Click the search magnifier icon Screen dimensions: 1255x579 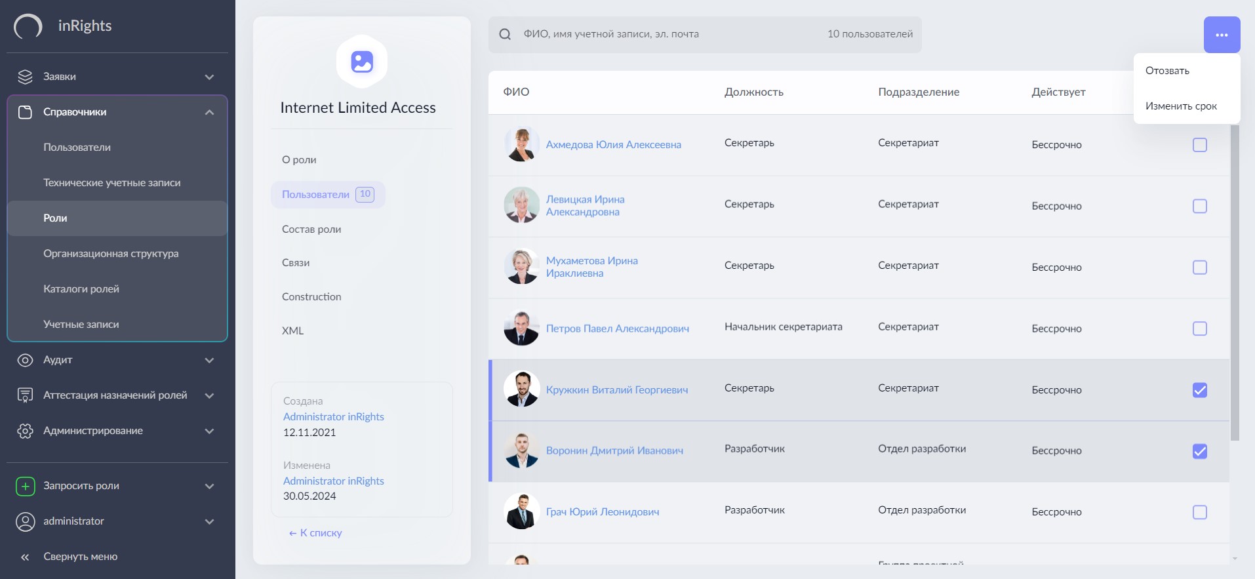(505, 34)
